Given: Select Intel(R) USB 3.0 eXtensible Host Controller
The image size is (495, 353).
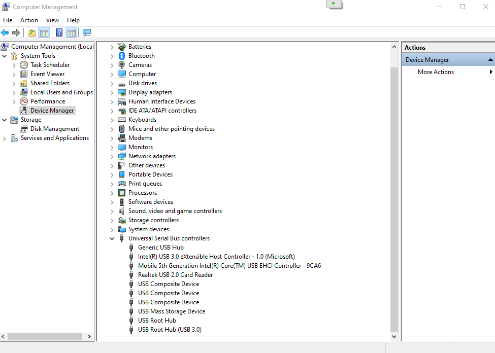Looking at the screenshot, I should pyautogui.click(x=216, y=257).
